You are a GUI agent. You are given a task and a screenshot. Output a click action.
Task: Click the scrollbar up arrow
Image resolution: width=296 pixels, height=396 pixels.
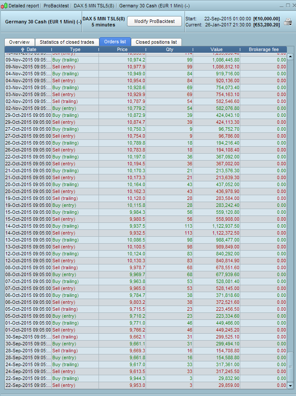click(290, 57)
